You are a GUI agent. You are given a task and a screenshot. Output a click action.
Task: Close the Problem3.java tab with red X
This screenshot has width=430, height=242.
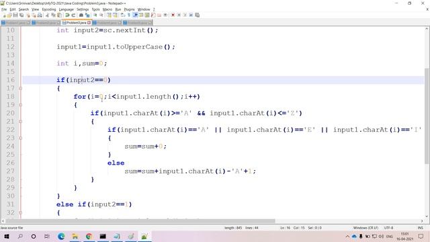89,23
